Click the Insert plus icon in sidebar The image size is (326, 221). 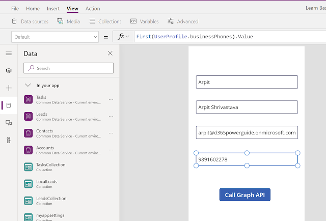[9, 88]
